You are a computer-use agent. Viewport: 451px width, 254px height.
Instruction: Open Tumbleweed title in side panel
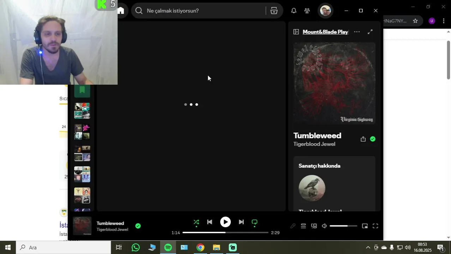(317, 135)
